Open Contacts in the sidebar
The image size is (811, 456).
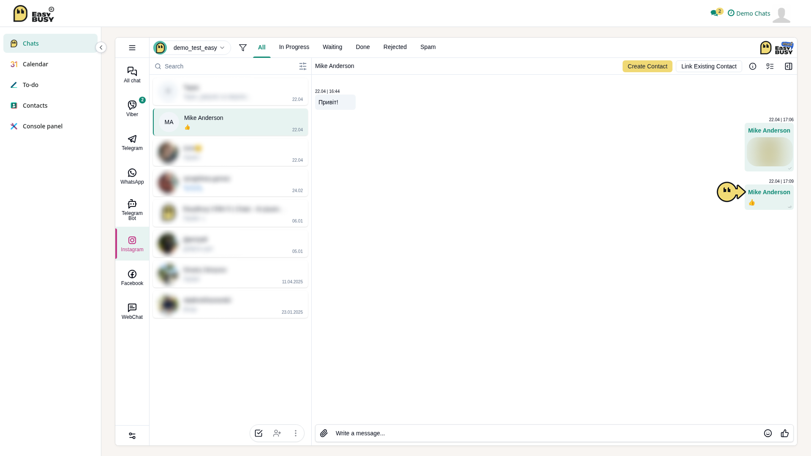click(x=50, y=106)
